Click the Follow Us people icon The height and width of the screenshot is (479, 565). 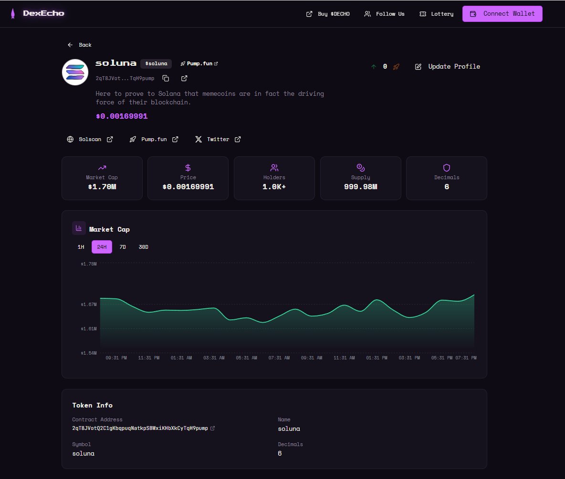tap(367, 14)
